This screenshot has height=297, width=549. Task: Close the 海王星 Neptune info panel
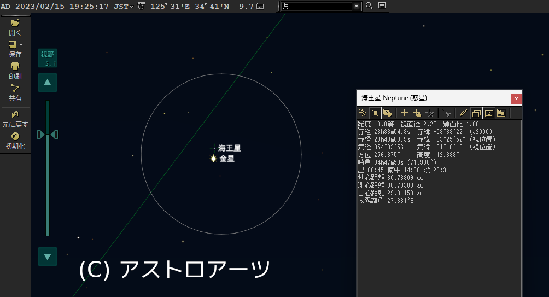point(516,98)
